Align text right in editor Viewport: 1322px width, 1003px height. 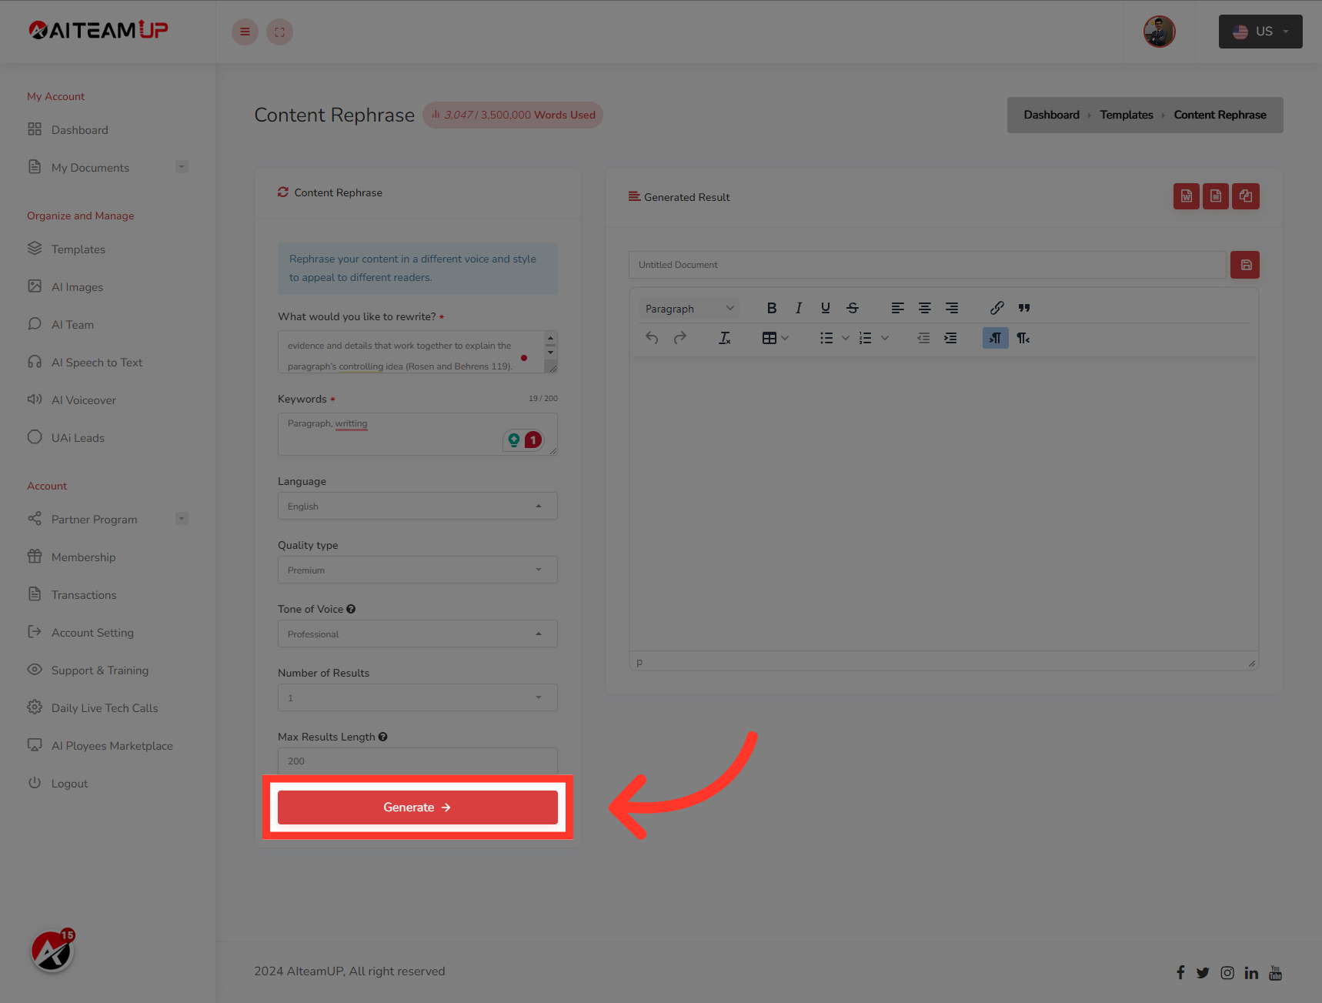coord(952,308)
